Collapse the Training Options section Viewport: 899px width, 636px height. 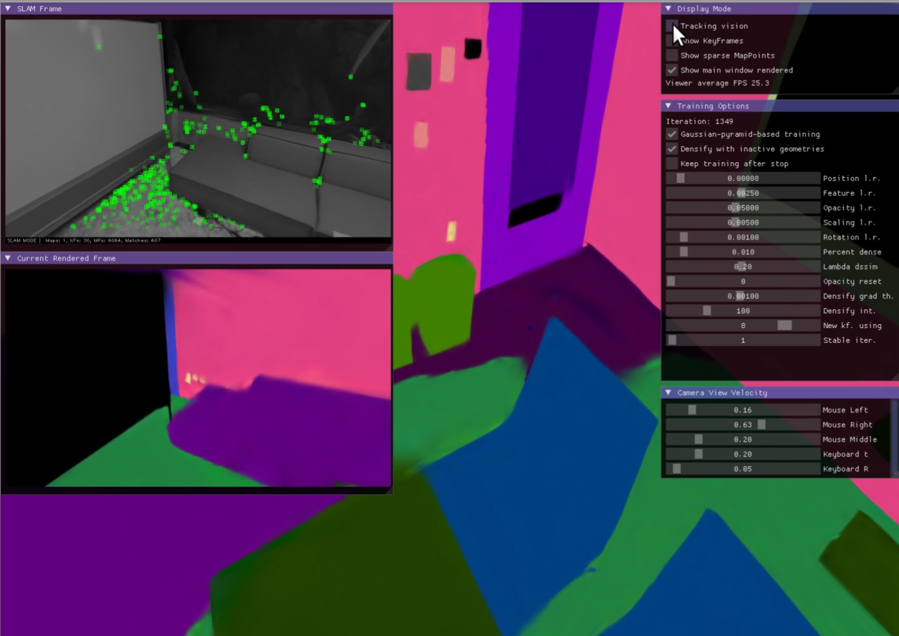pyautogui.click(x=669, y=106)
